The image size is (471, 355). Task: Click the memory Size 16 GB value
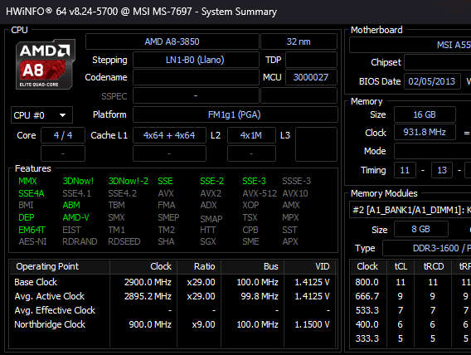(x=425, y=114)
